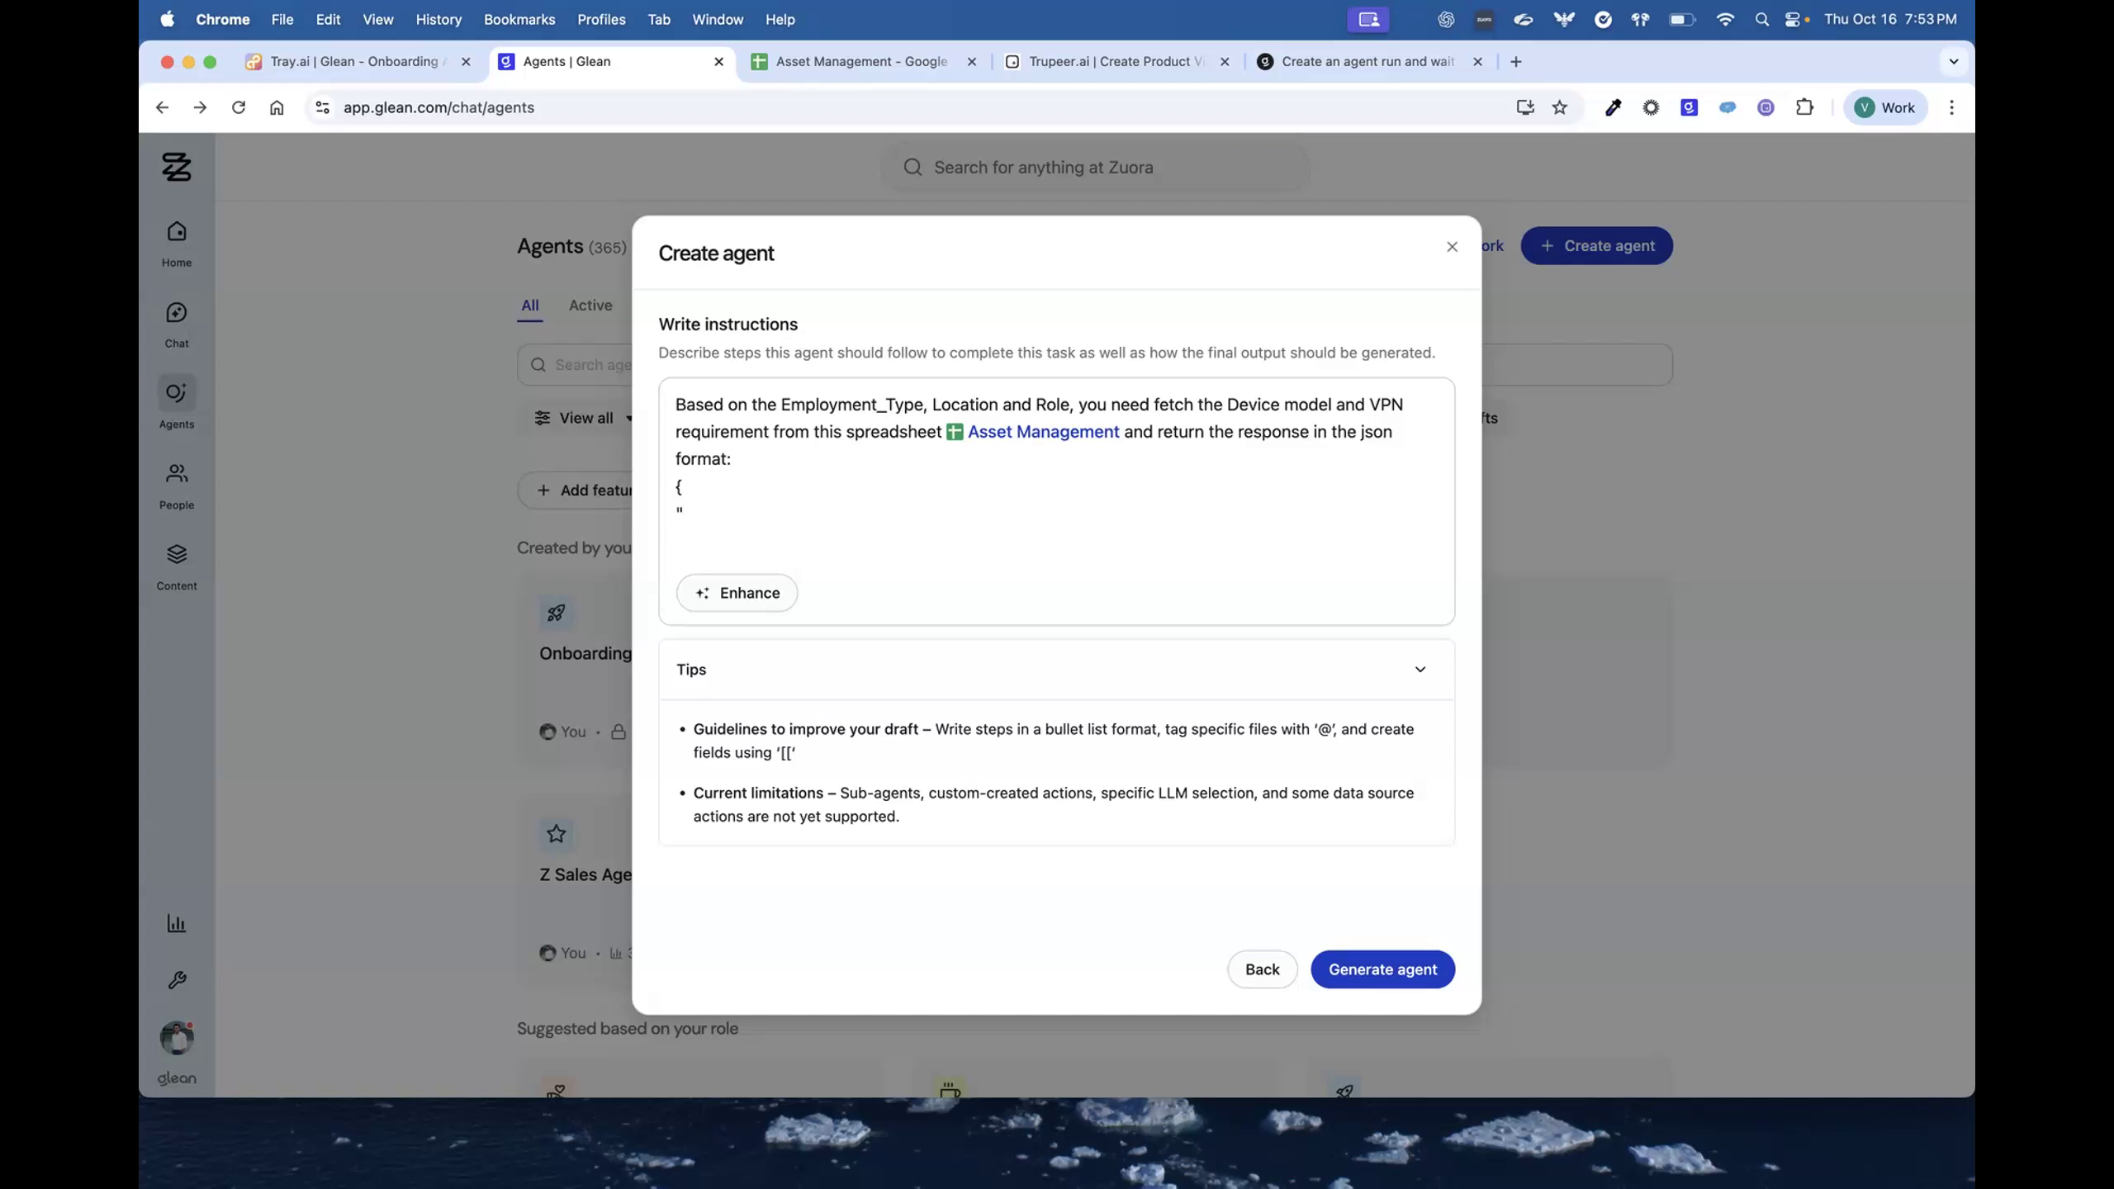
Task: Open Chrome tab search chevron
Action: pos(1954,61)
